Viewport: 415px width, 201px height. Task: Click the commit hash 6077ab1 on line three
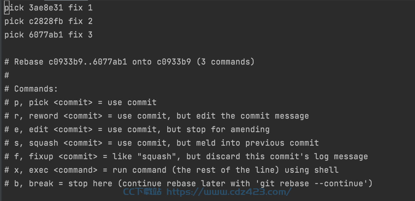point(46,35)
